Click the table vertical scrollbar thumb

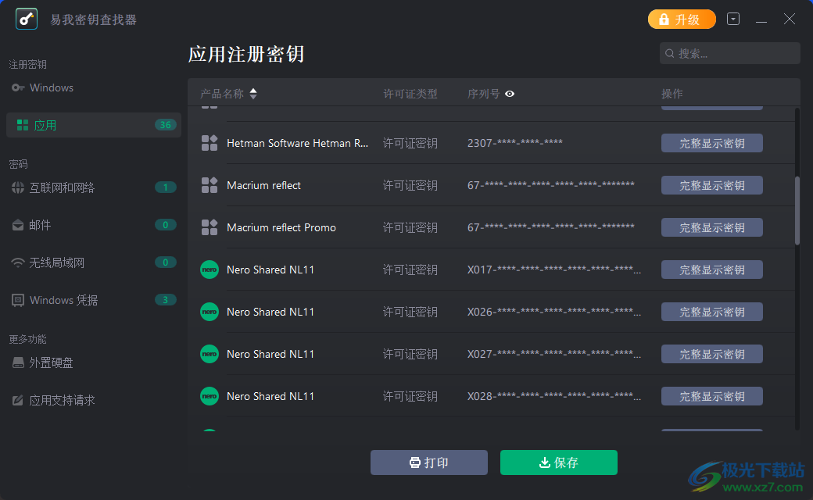pos(797,210)
